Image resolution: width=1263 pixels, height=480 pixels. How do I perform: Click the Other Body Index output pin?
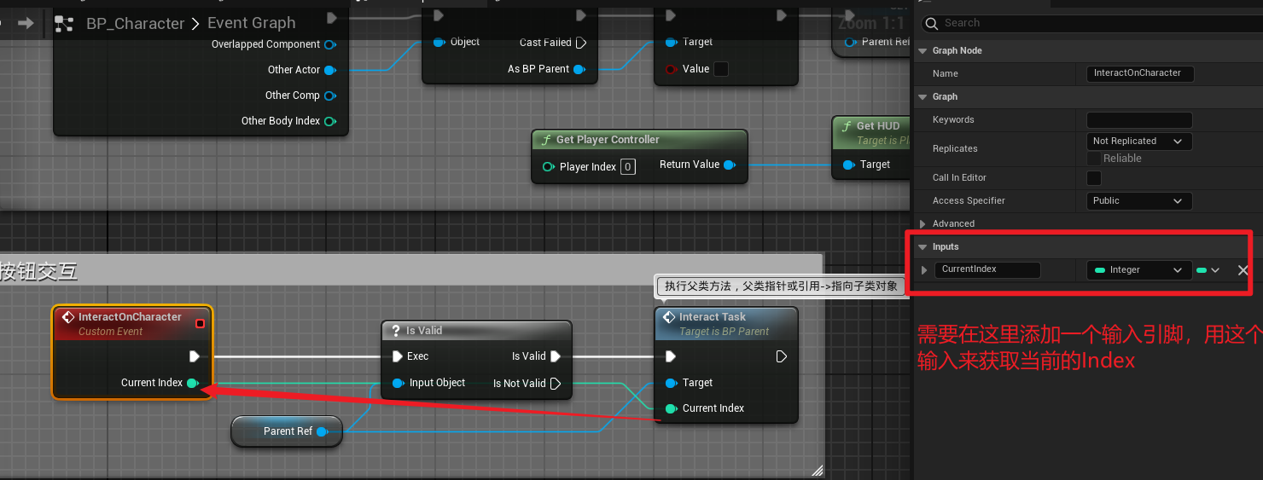click(330, 121)
